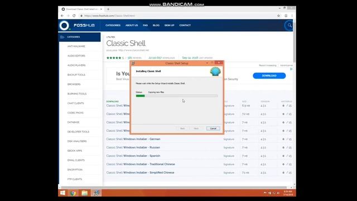Open Developer Tools category
357x201 pixels.
point(78,132)
